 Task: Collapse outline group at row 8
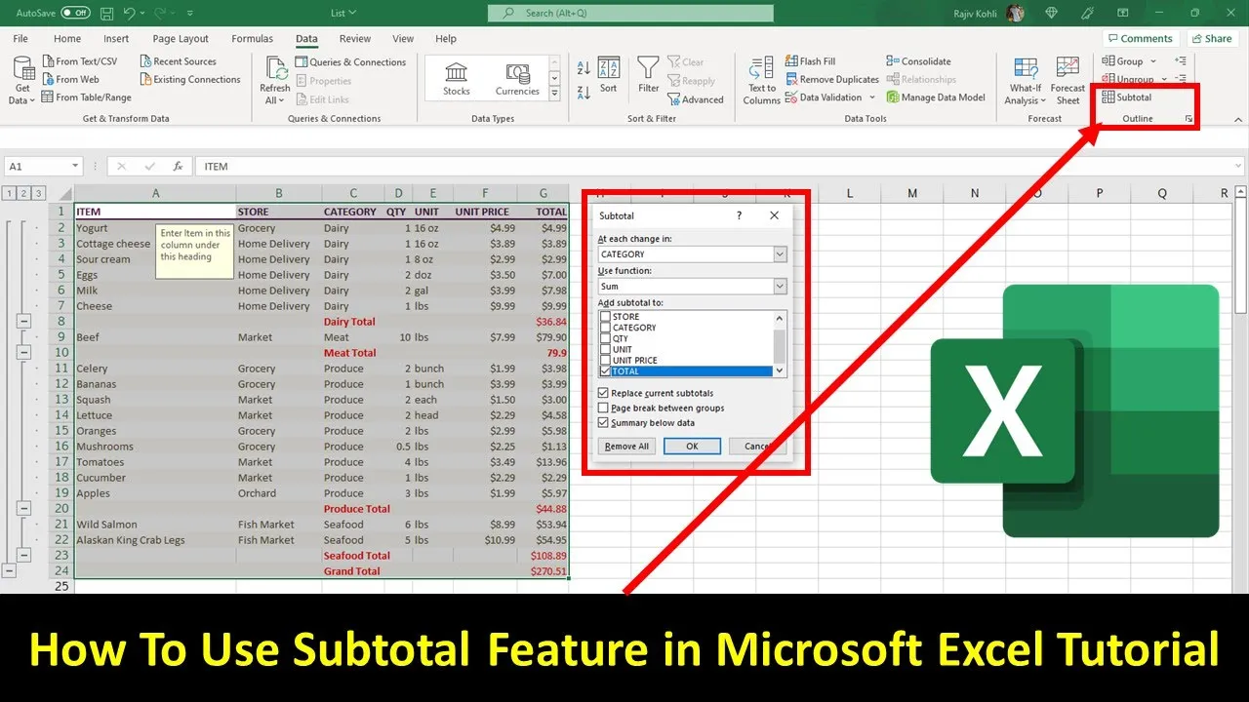click(24, 322)
